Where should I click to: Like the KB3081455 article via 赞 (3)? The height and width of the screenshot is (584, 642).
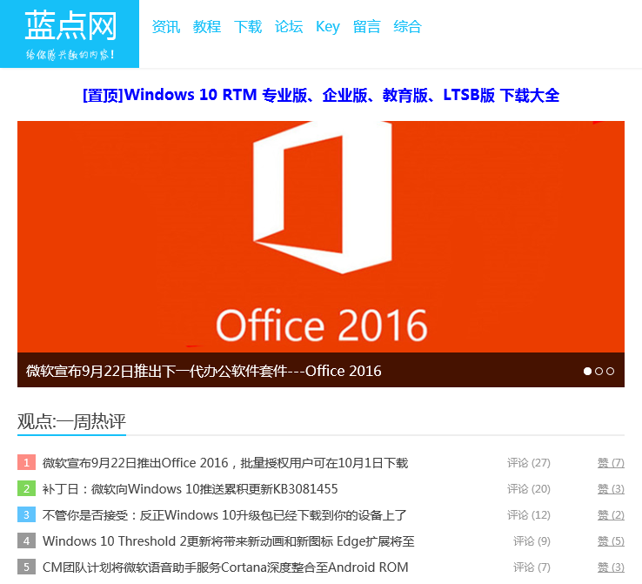(611, 489)
